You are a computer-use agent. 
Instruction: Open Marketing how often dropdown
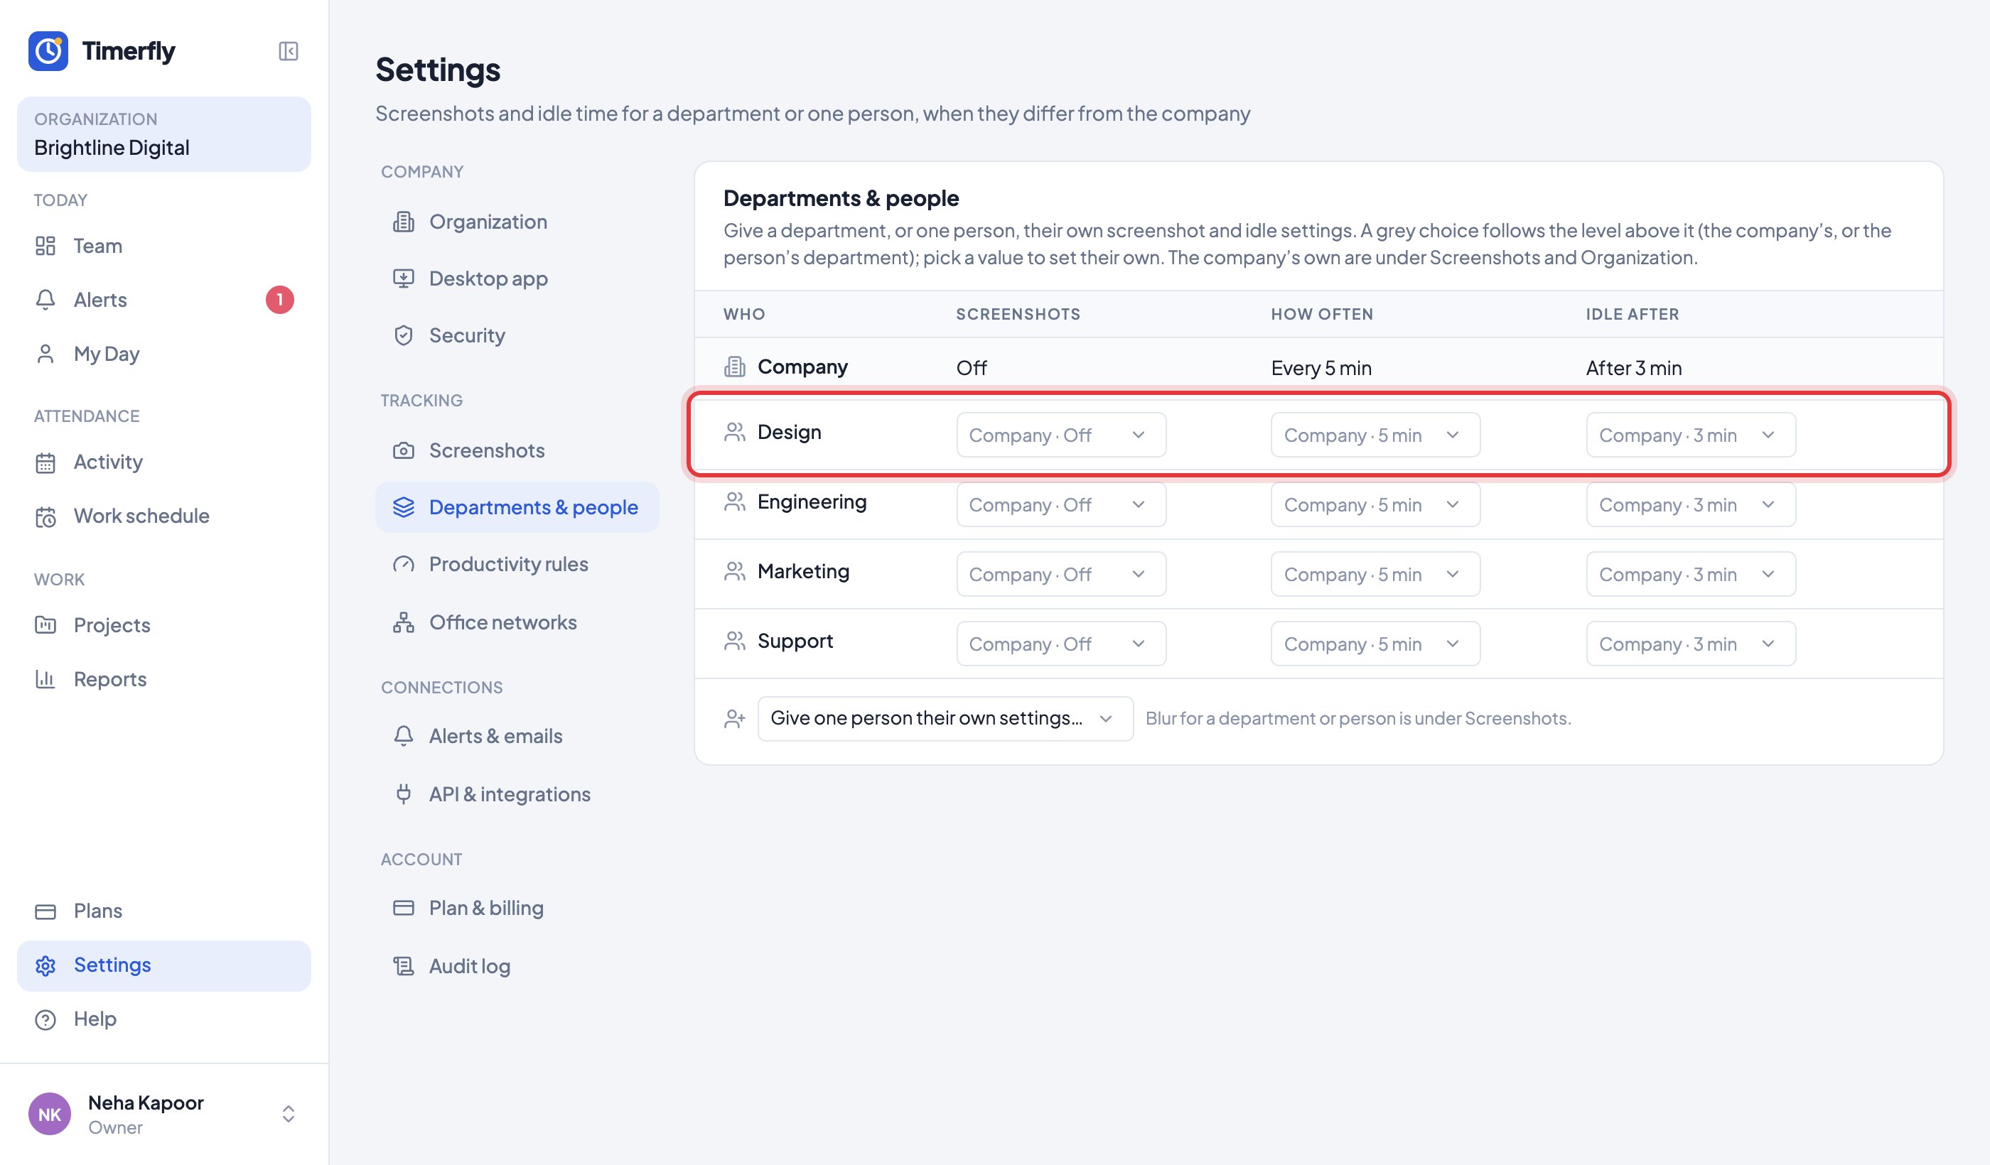coord(1375,574)
